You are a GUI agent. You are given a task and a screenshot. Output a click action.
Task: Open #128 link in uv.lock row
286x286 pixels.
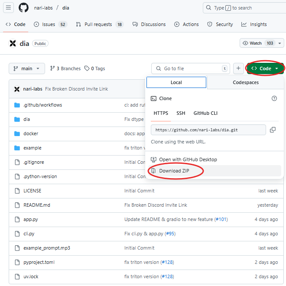pos(167,277)
